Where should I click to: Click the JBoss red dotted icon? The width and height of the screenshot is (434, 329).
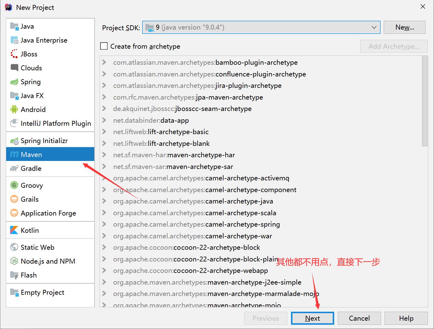pos(14,54)
